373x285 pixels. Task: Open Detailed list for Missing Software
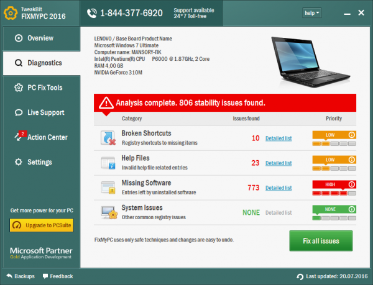[279, 188]
